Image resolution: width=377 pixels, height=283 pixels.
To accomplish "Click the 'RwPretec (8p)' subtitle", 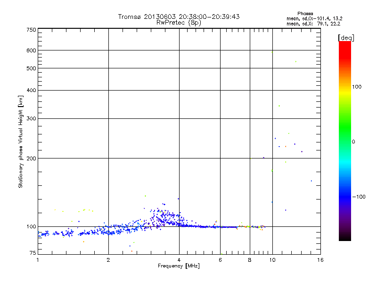I will [179, 23].
